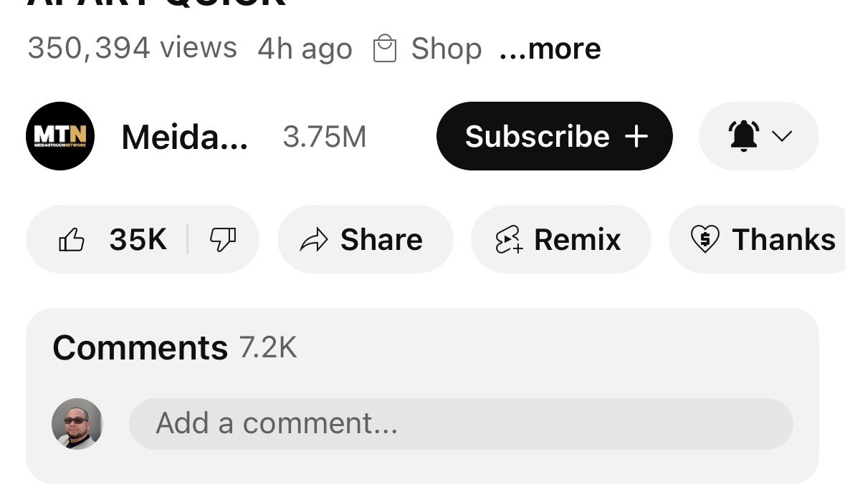The width and height of the screenshot is (845, 502).
Task: Click the Shop bag icon
Action: coord(385,49)
